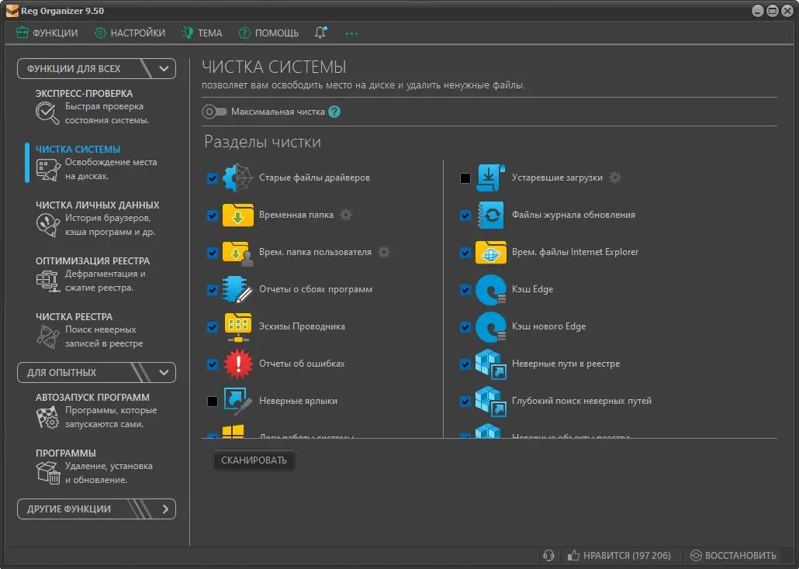Open the «Функции» menu
799x569 pixels.
47,33
